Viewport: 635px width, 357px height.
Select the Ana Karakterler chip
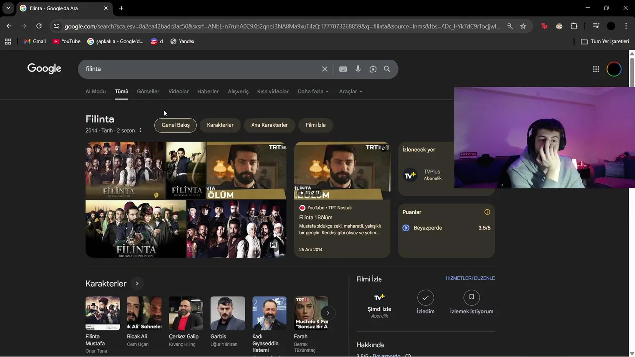[269, 125]
